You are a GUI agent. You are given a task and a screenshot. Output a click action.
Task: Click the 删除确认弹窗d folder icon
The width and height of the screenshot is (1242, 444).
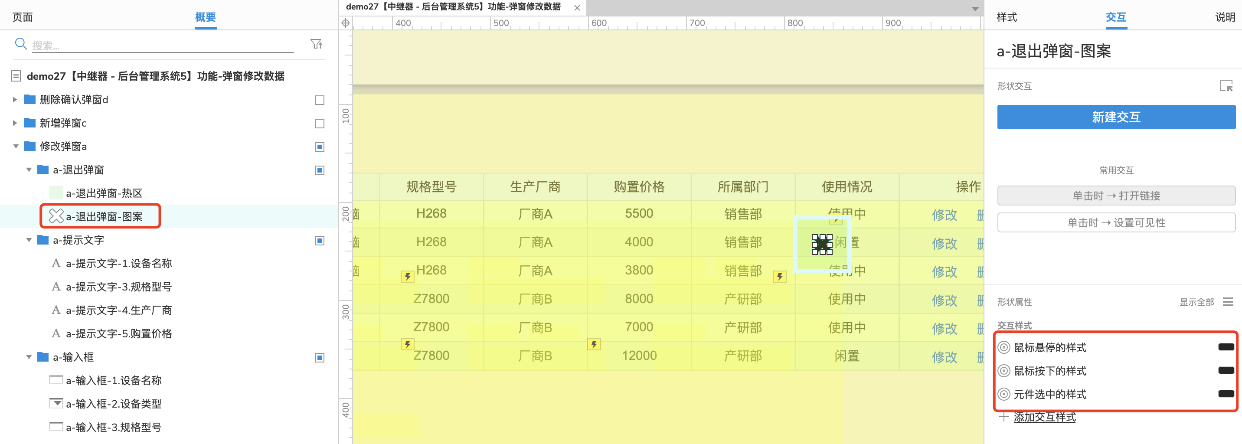tap(30, 99)
